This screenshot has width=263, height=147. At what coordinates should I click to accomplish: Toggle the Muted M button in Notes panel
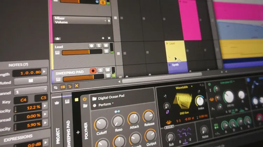(31, 81)
